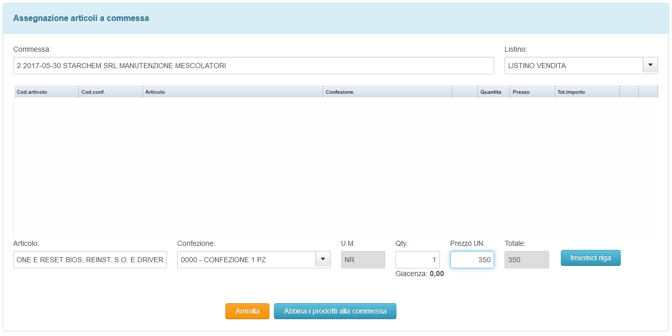
Task: Click the disabled U.M. field showing NR
Action: click(x=363, y=260)
